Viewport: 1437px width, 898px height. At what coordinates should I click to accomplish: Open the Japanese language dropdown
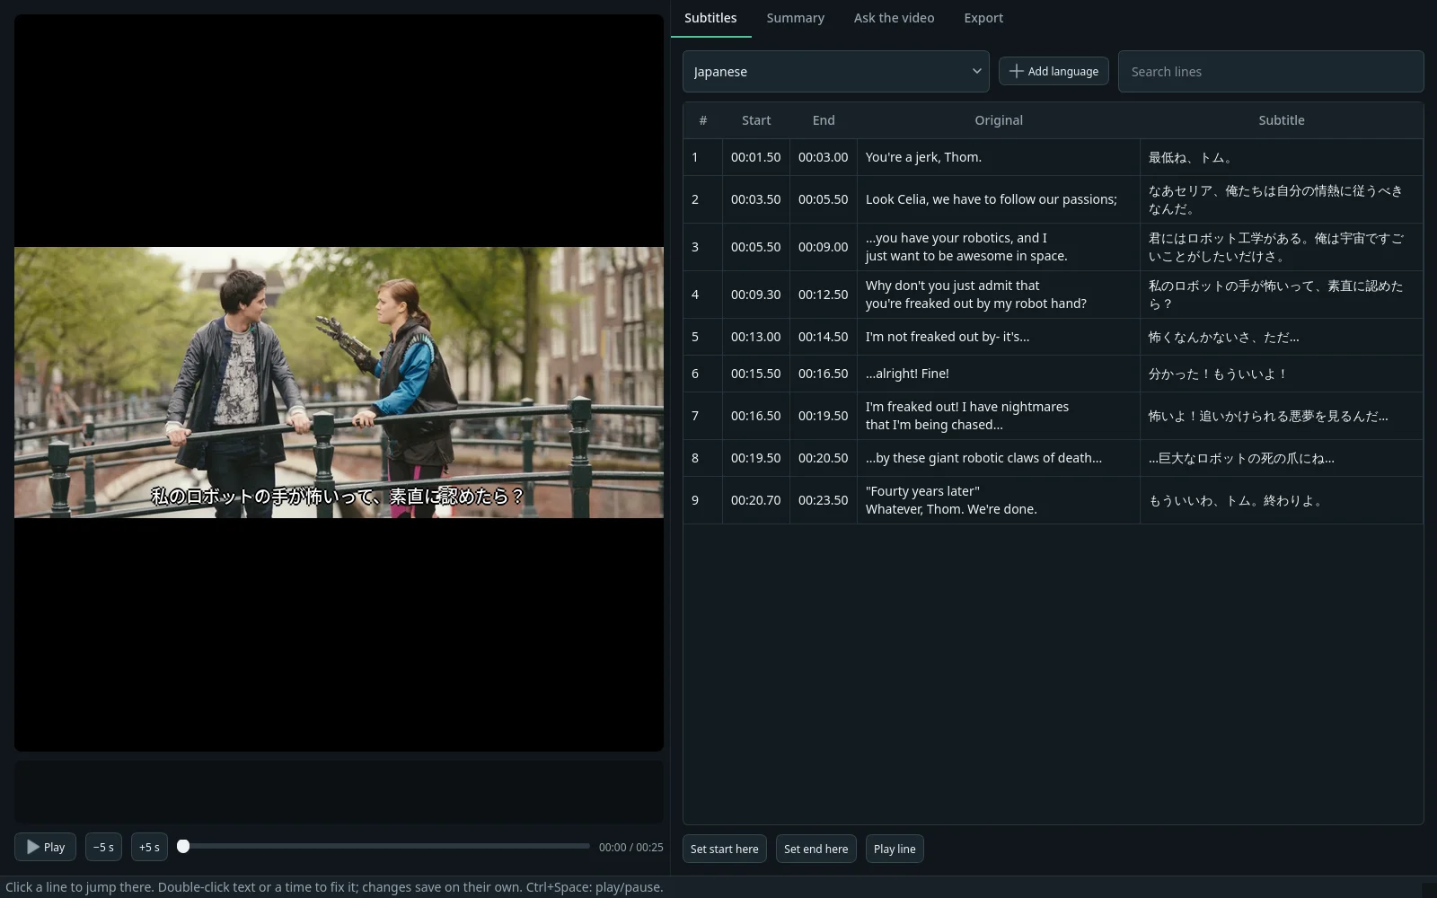coord(835,71)
